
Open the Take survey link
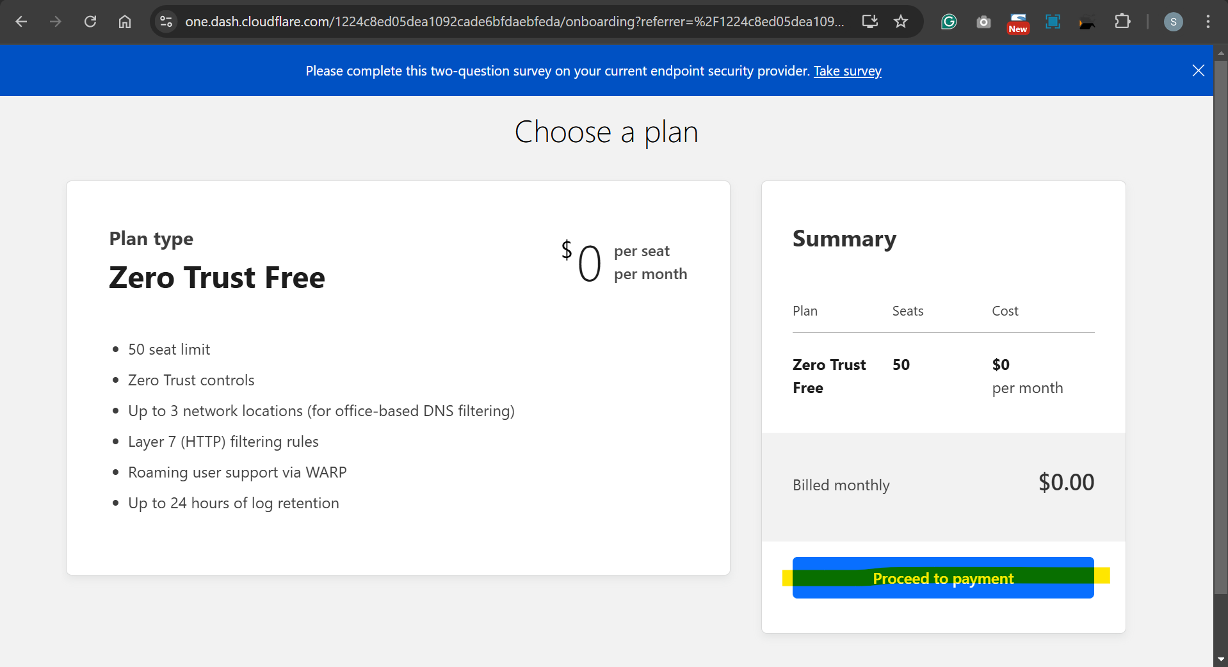[848, 71]
